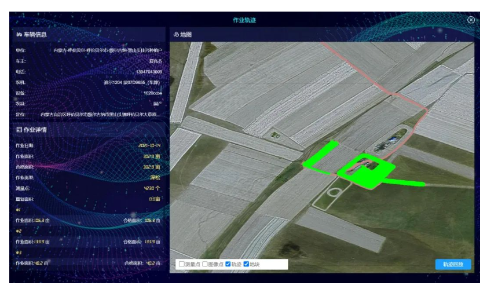Enable the 测量点 checkbox
This screenshot has width=487, height=289.
pos(182,264)
